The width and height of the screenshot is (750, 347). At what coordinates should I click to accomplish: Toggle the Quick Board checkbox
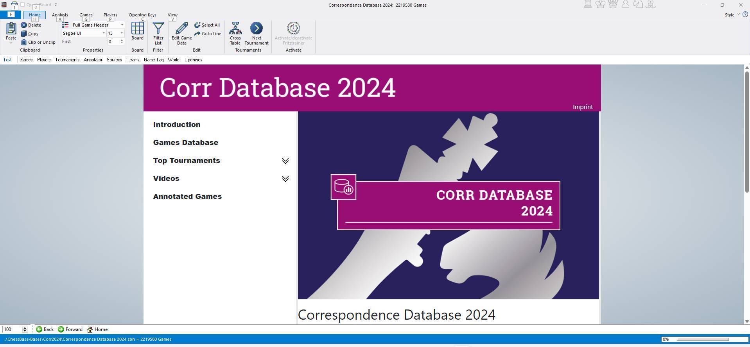[x=23, y=5]
